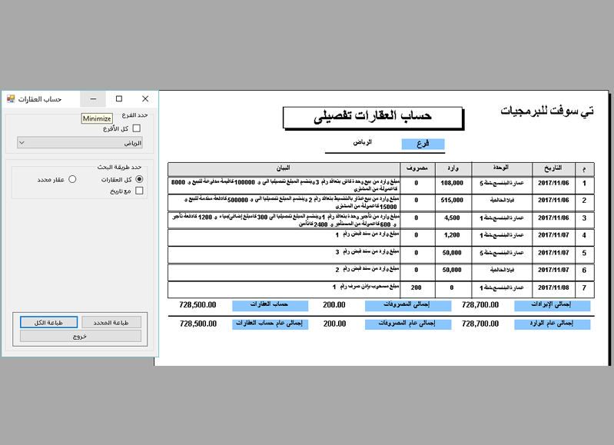Viewport: 614px width, 445px height.
Task: Click the الوحدة column header
Action: click(x=501, y=169)
